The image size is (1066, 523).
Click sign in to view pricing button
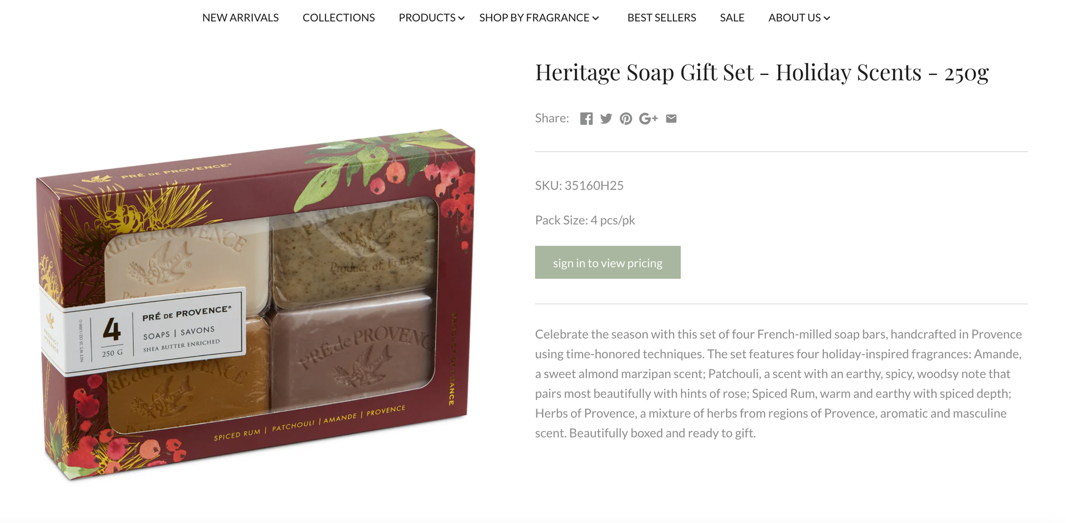point(607,263)
